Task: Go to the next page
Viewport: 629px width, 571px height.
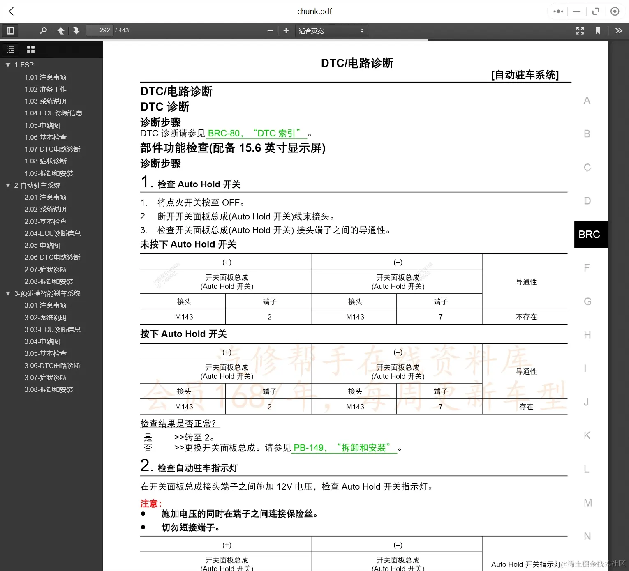Action: 76,30
